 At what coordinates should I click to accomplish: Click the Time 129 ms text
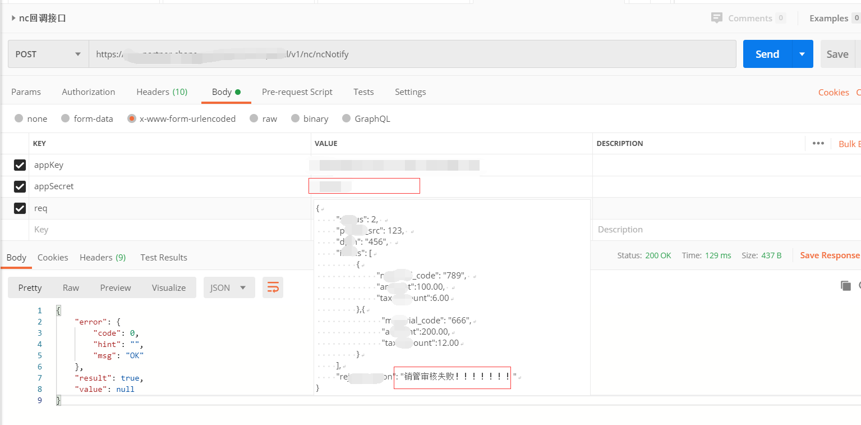[x=706, y=255]
